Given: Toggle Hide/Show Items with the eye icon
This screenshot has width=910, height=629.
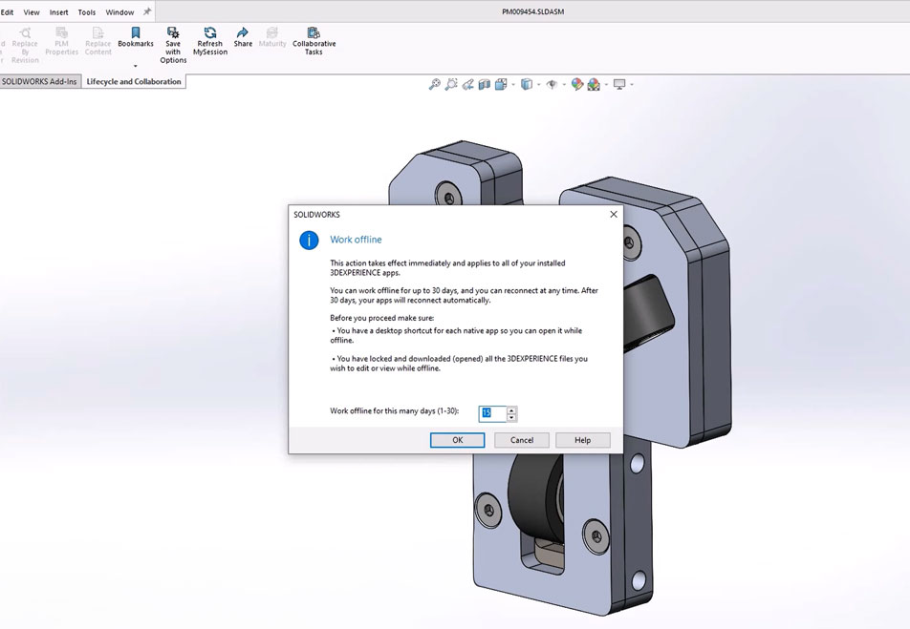Looking at the screenshot, I should point(552,84).
